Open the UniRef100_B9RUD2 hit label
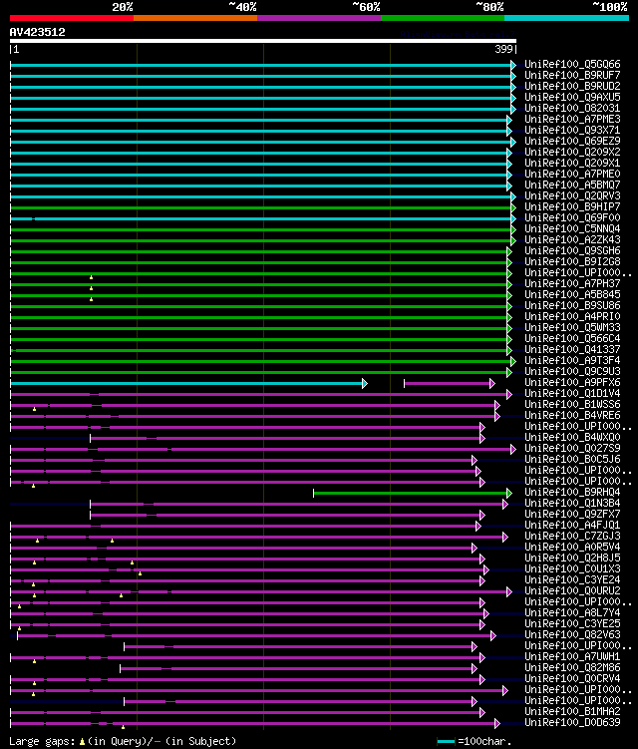This screenshot has width=638, height=749. point(572,86)
